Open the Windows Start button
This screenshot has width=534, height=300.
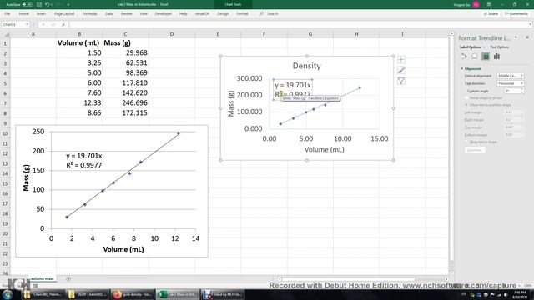pyautogui.click(x=8, y=294)
